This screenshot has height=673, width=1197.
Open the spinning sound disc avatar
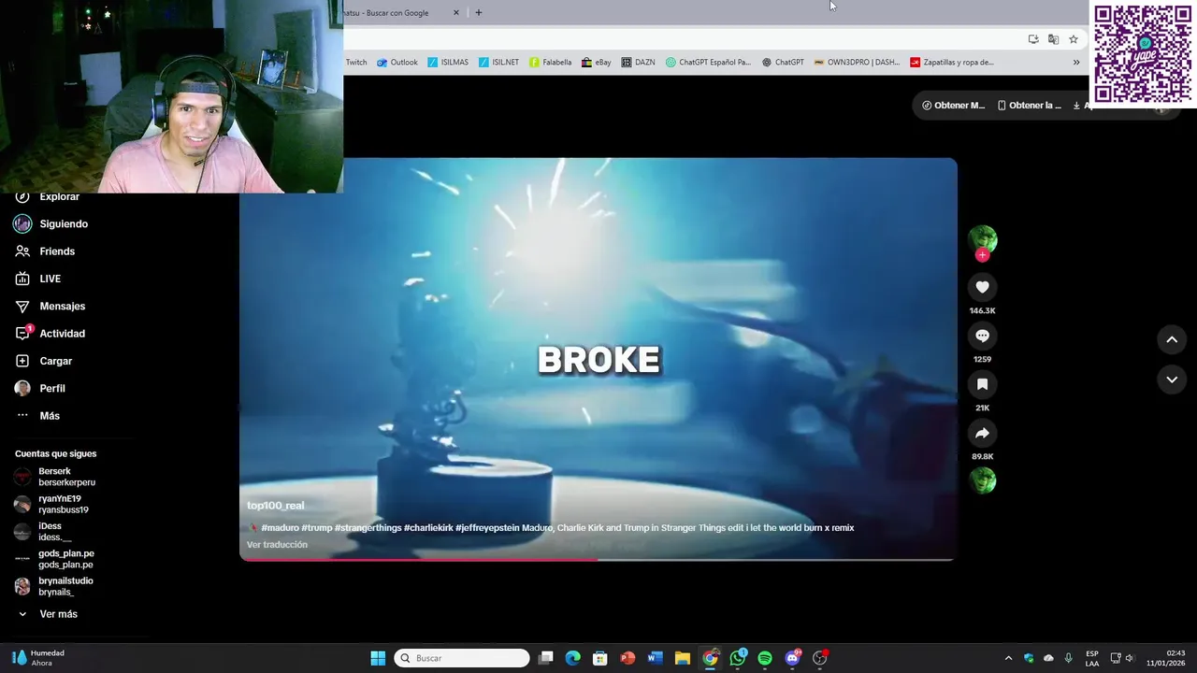(982, 480)
